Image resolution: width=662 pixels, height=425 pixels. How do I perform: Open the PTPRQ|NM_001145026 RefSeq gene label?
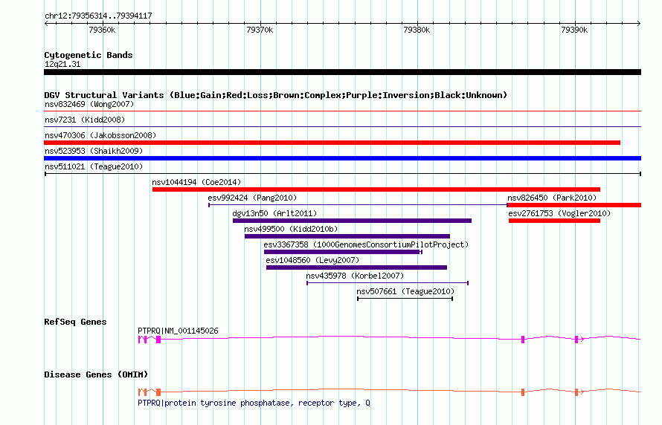click(x=178, y=331)
